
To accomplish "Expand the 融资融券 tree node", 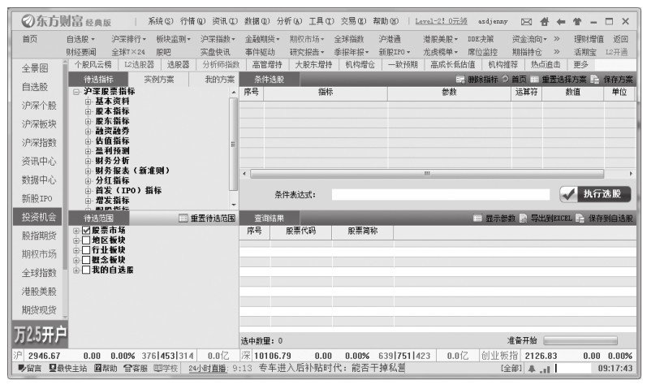I will (x=88, y=132).
